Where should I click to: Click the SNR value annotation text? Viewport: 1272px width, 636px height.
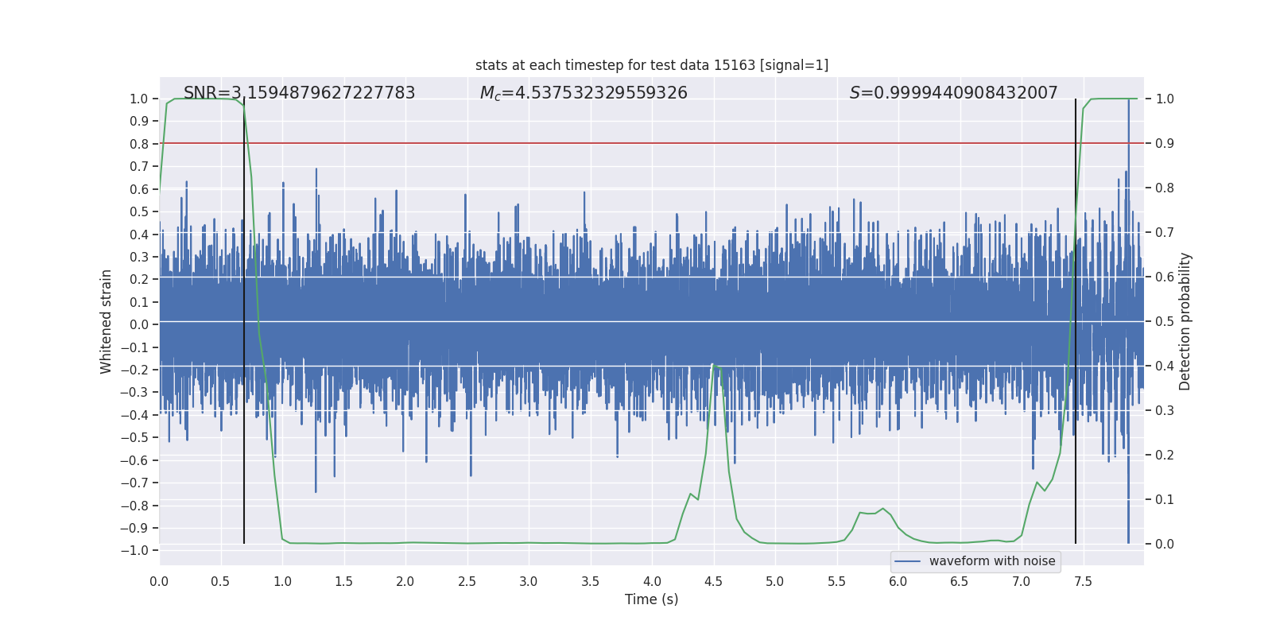point(299,93)
